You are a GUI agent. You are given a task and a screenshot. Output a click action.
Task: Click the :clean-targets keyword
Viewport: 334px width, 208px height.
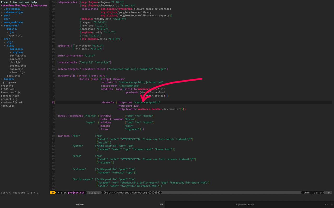point(68,69)
